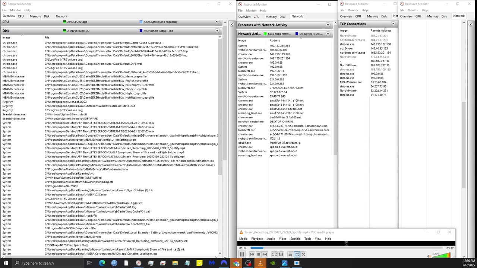Image resolution: width=477 pixels, height=268 pixels.
Task: Open the Monitor menu in leftmost Resource Monitor
Action: point(15,10)
